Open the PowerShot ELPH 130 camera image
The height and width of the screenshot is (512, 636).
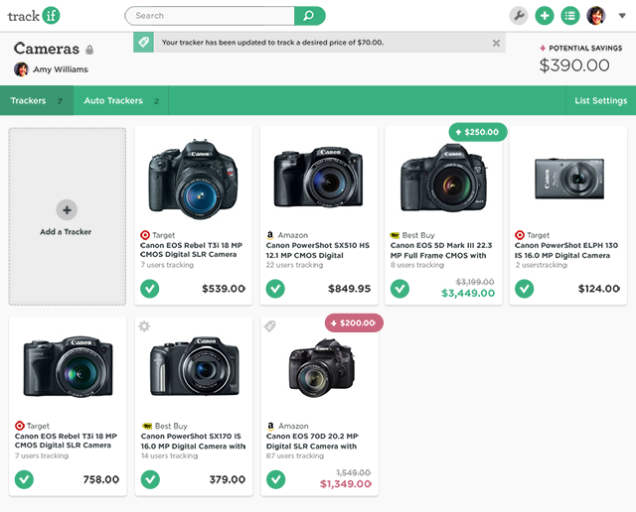coord(569,179)
